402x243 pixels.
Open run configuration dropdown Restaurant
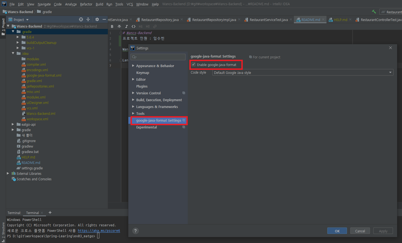pos(391,12)
